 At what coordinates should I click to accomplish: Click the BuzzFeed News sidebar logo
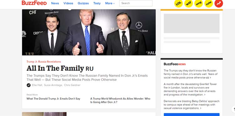pos(175,64)
